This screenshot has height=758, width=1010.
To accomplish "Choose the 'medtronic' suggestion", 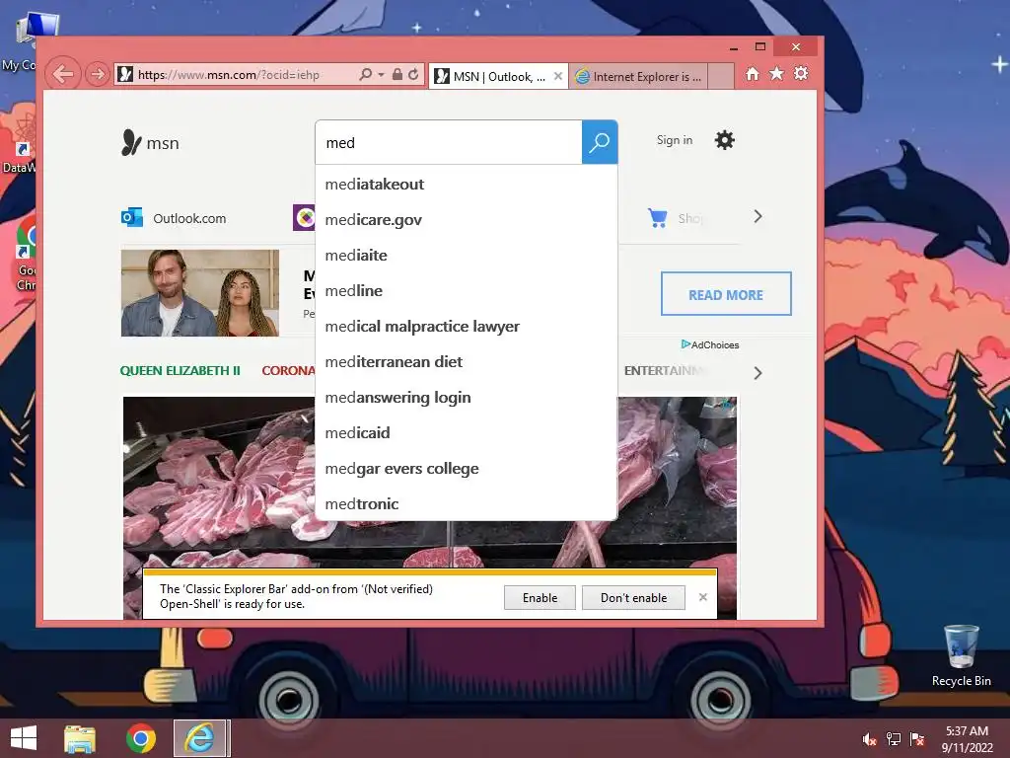I will click(x=466, y=504).
